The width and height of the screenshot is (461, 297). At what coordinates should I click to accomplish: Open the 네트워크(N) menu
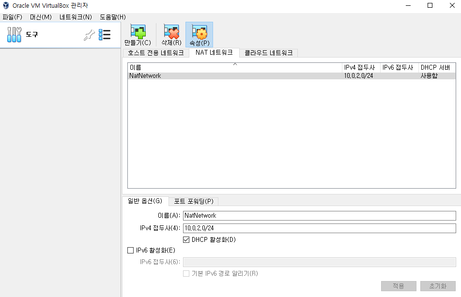pyautogui.click(x=76, y=17)
